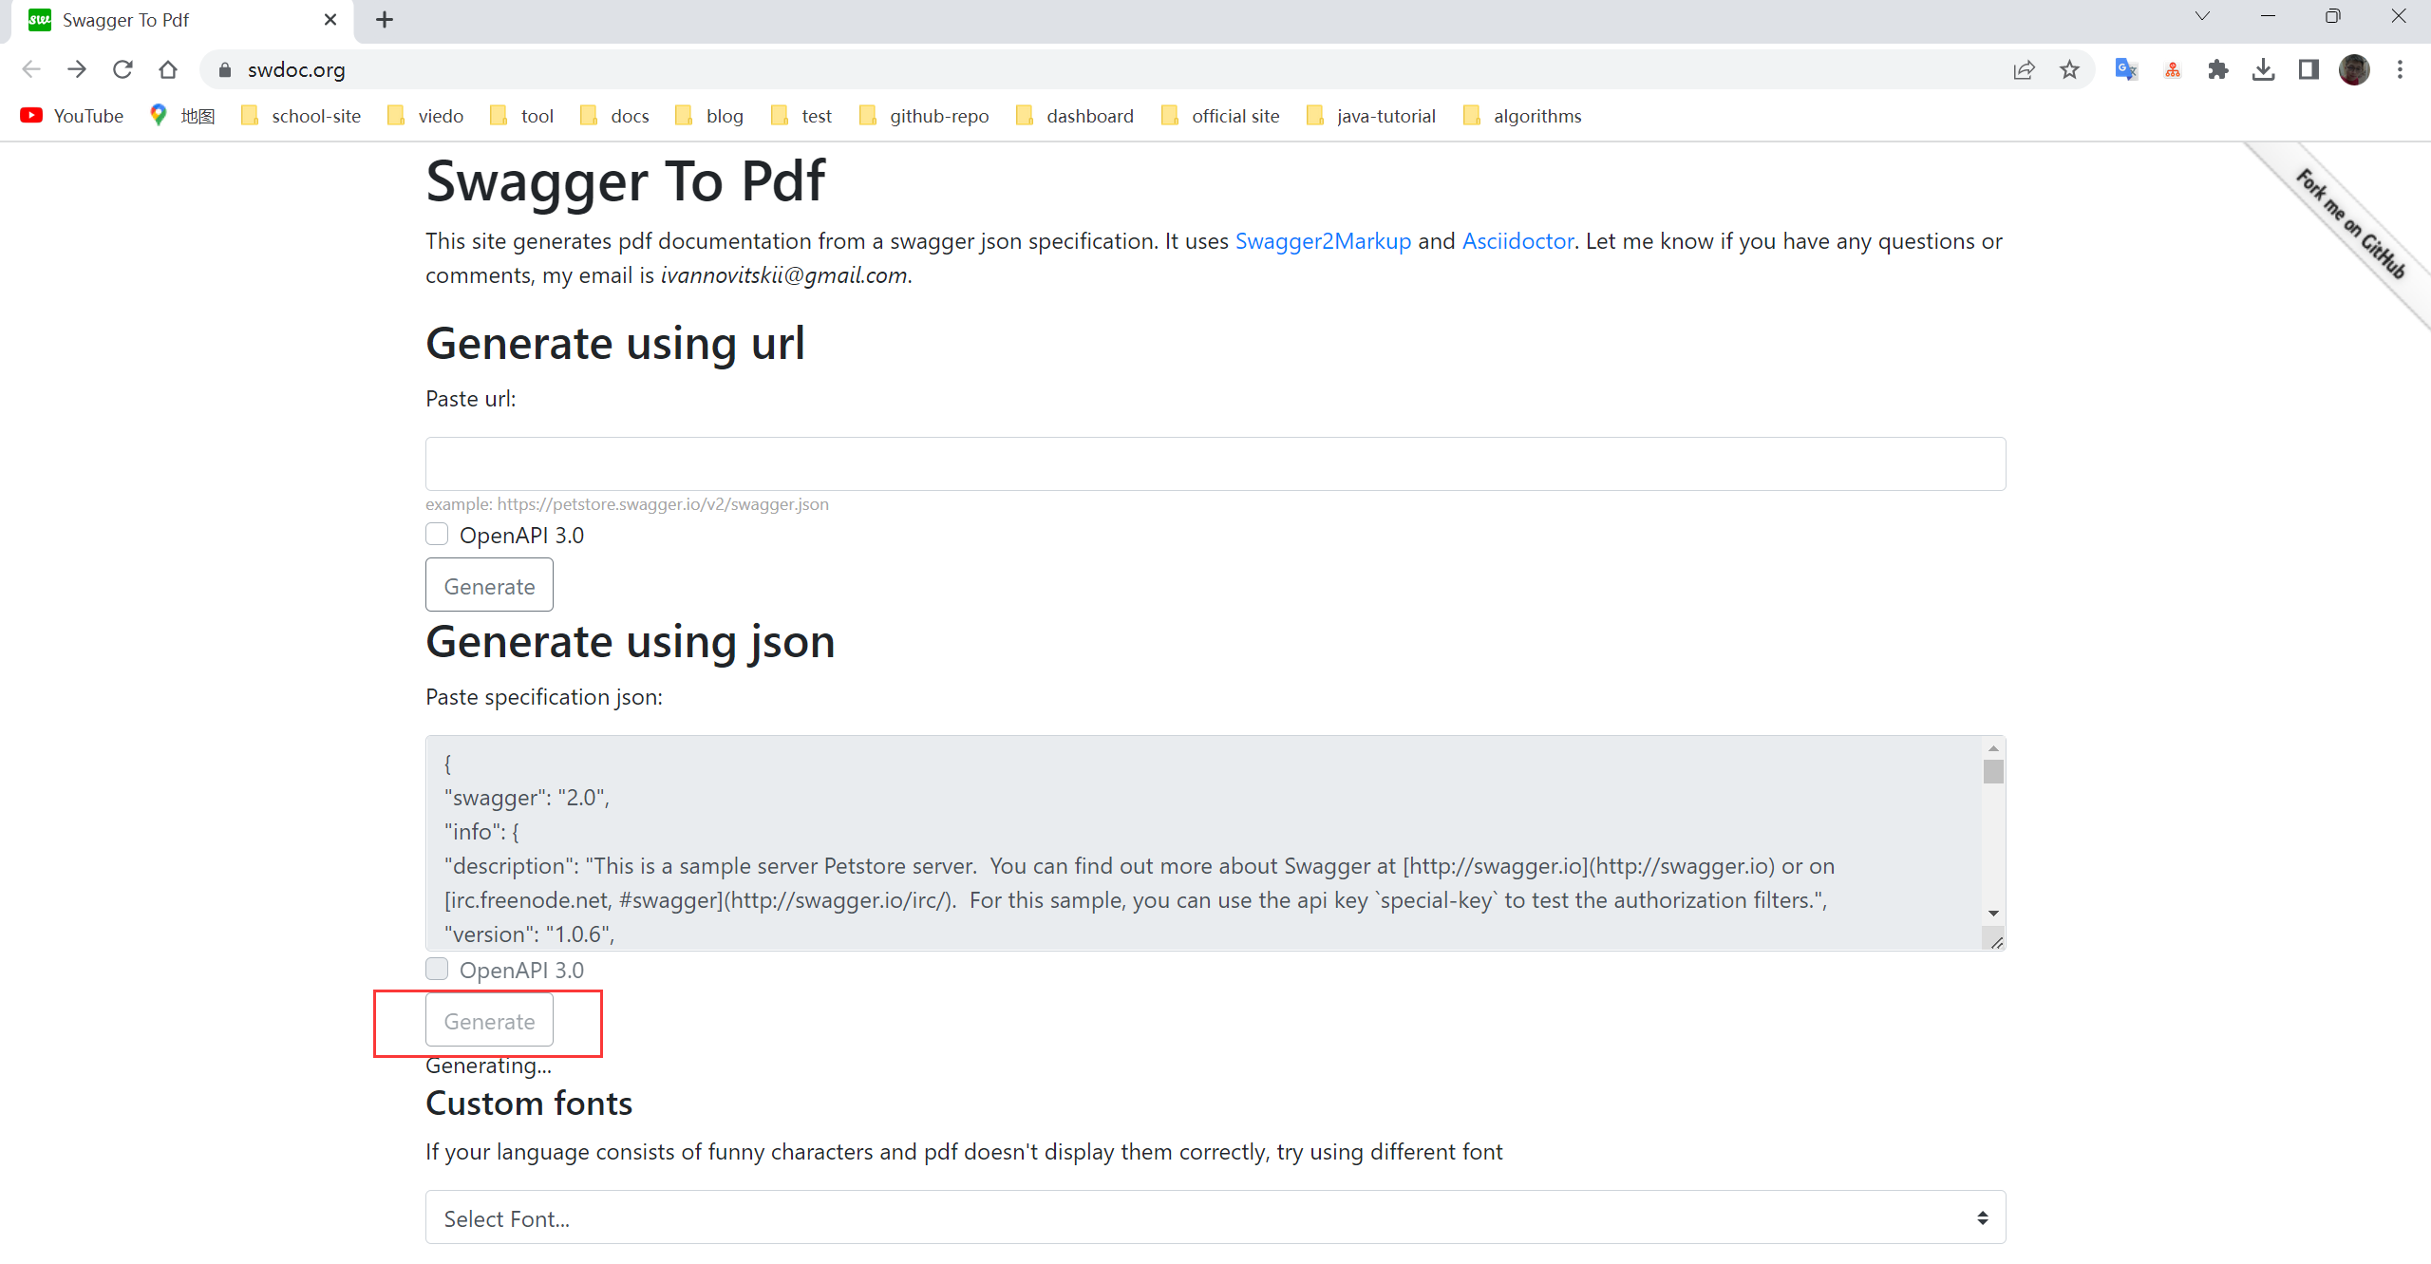Viewport: 2431px width, 1264px height.
Task: Open Google Translate extension
Action: tap(2126, 69)
